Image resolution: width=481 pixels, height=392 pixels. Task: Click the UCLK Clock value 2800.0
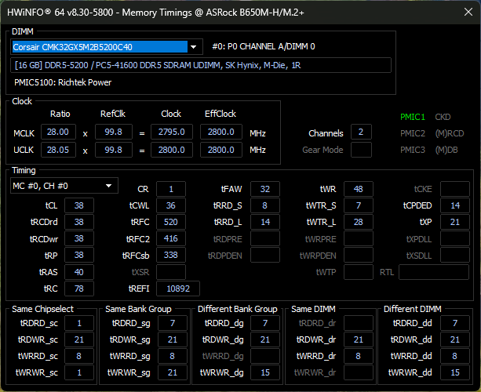coord(172,150)
